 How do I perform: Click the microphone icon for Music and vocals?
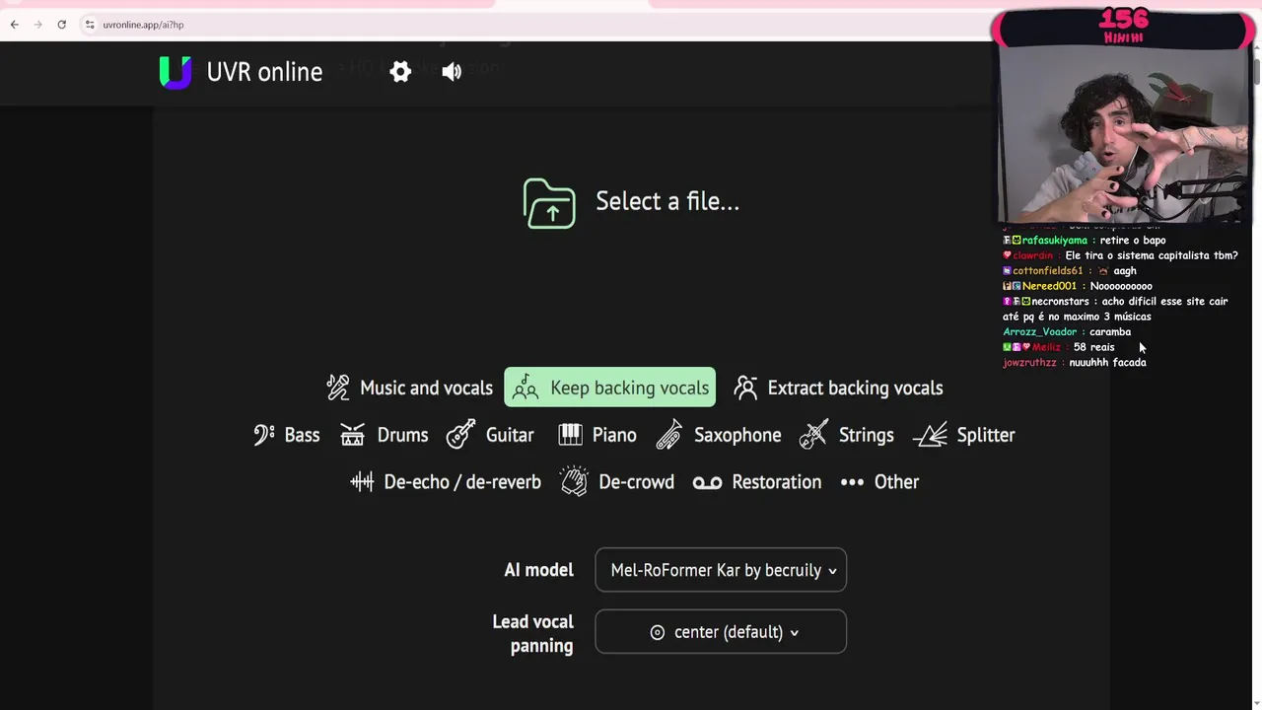click(338, 388)
